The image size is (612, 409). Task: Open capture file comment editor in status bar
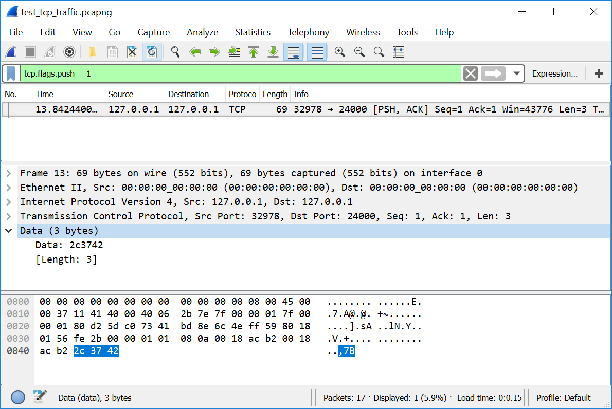pyautogui.click(x=40, y=397)
